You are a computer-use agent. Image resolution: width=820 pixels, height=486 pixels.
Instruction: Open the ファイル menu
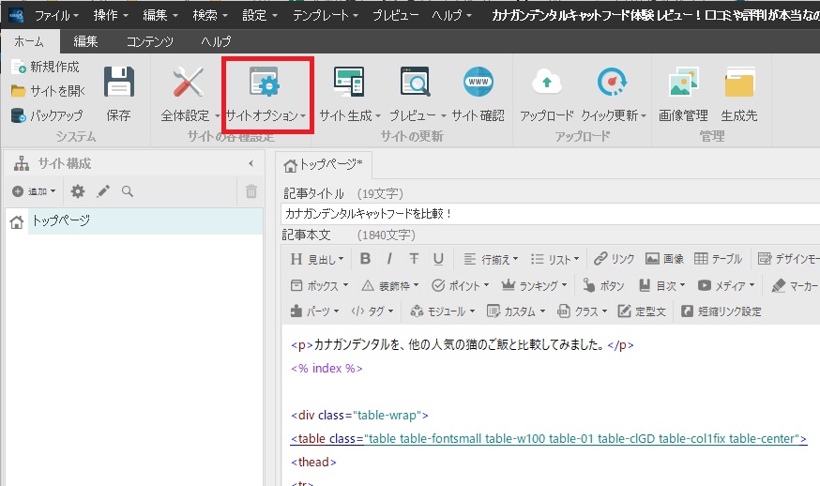click(x=56, y=15)
